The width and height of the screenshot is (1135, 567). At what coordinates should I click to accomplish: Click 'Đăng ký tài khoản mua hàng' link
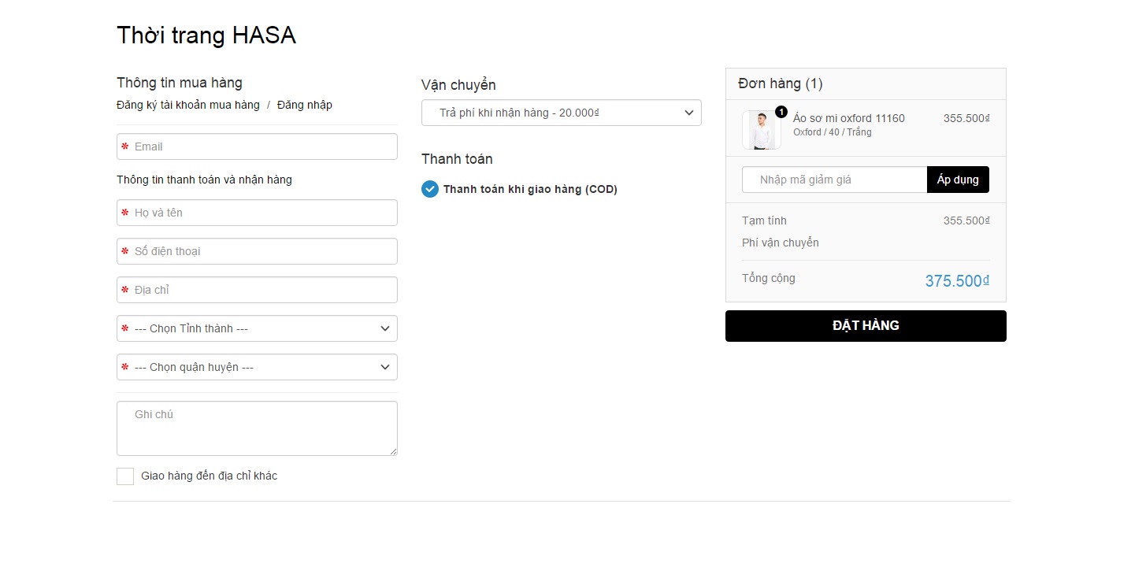[188, 105]
